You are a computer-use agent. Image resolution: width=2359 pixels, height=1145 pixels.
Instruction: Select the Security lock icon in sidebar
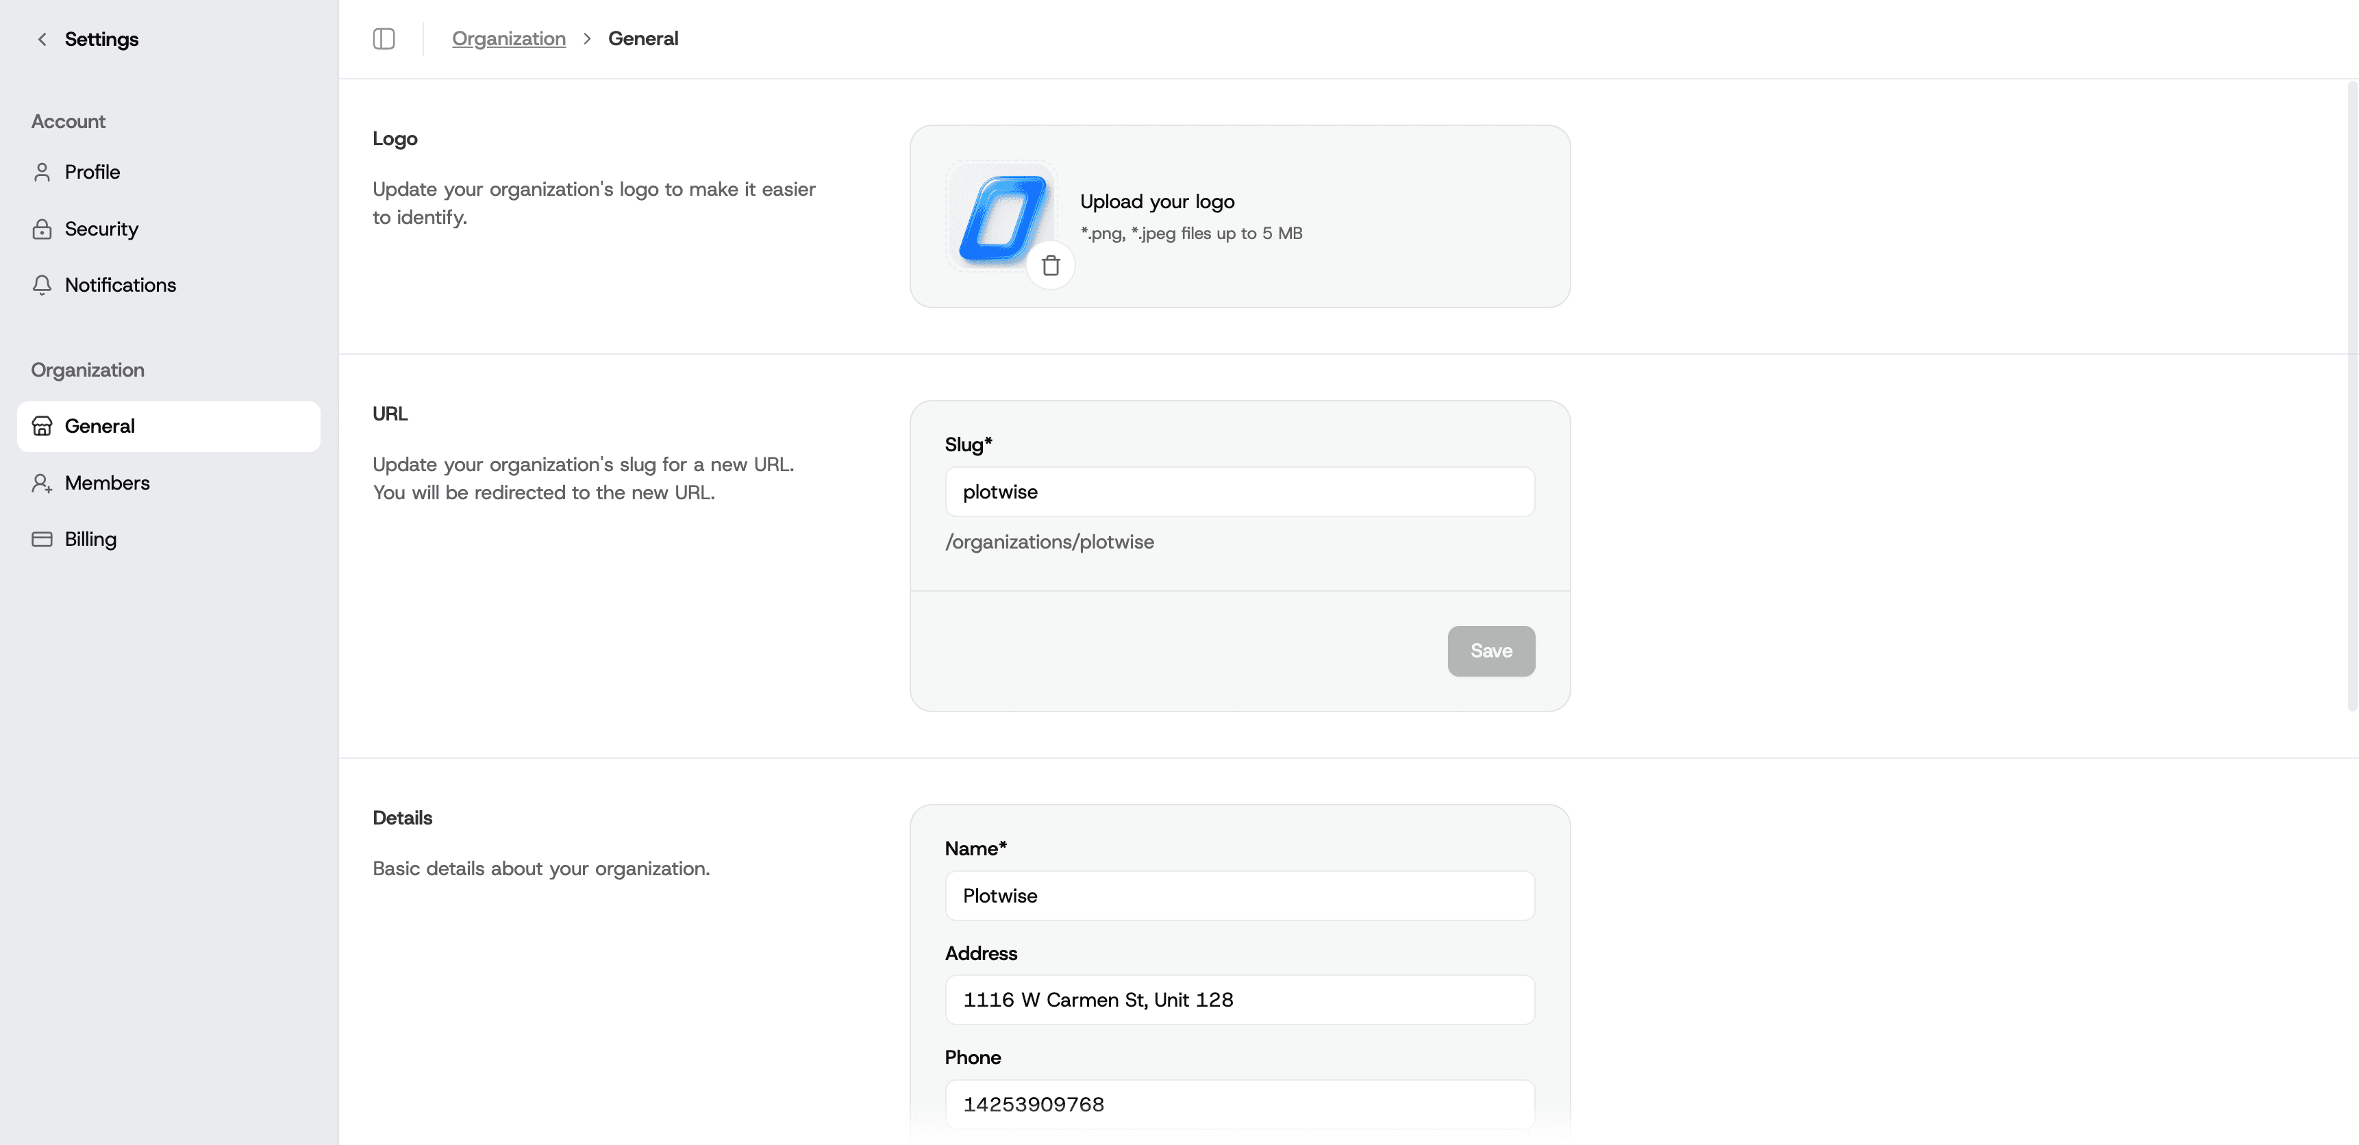pyautogui.click(x=42, y=229)
